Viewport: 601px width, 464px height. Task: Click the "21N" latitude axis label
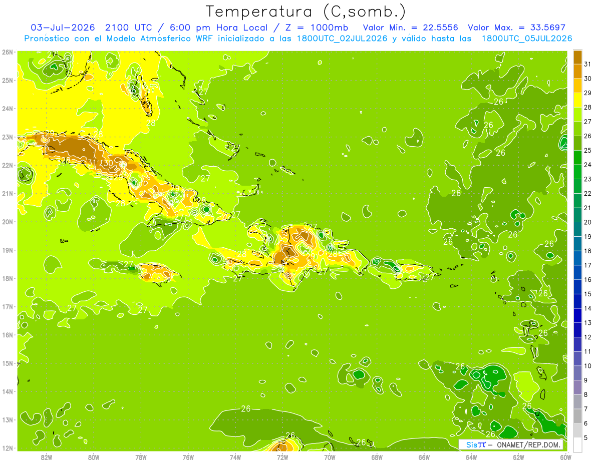[x=8, y=193]
